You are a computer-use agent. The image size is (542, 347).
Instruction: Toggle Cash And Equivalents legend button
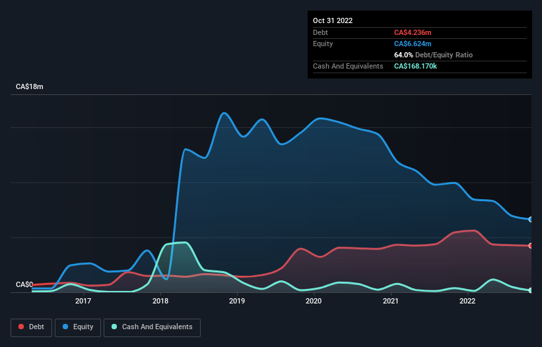click(152, 327)
